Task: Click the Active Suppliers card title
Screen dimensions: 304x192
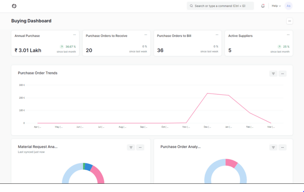Action: click(241, 36)
